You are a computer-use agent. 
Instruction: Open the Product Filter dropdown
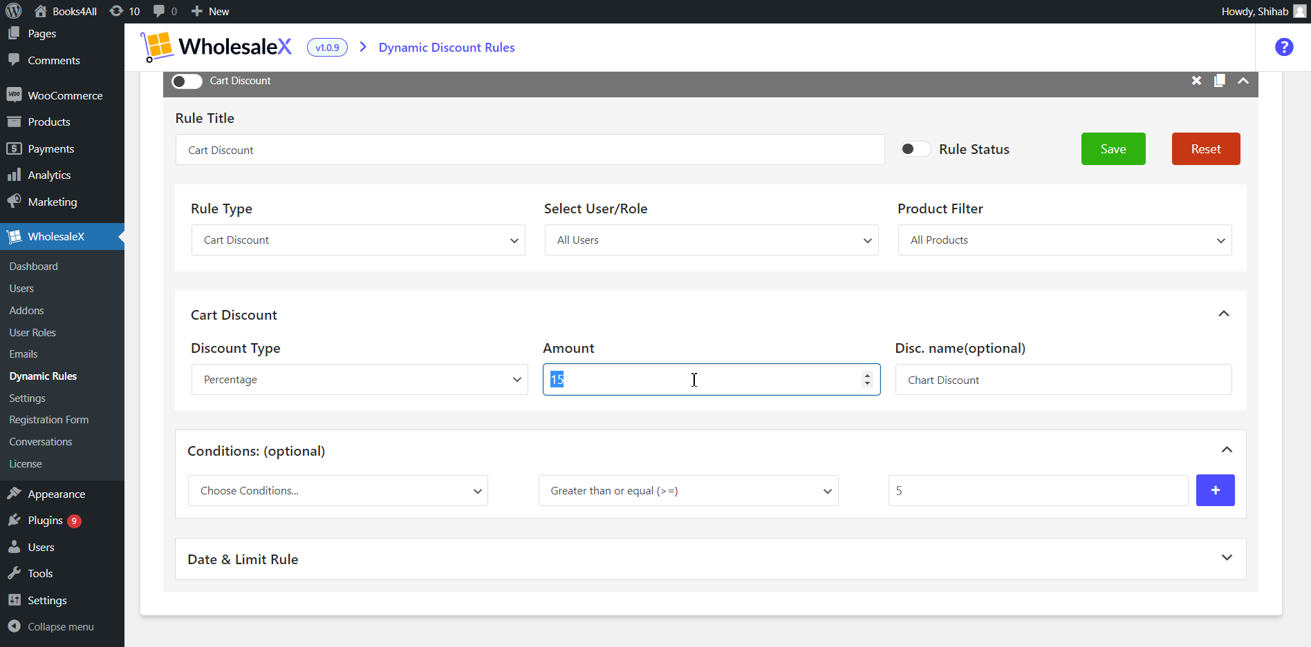coord(1065,240)
